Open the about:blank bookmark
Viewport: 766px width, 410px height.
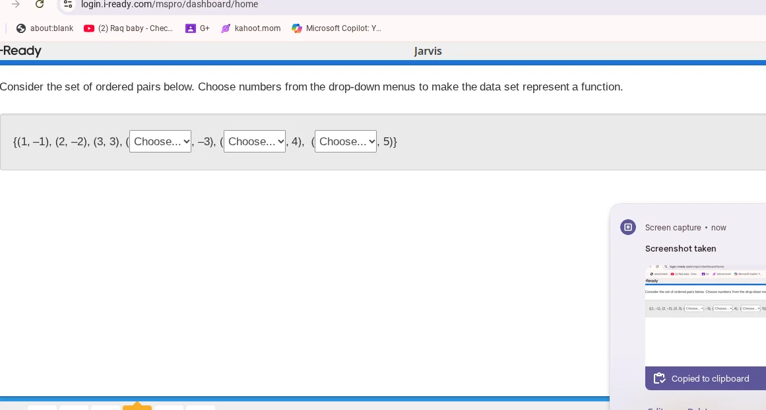51,28
